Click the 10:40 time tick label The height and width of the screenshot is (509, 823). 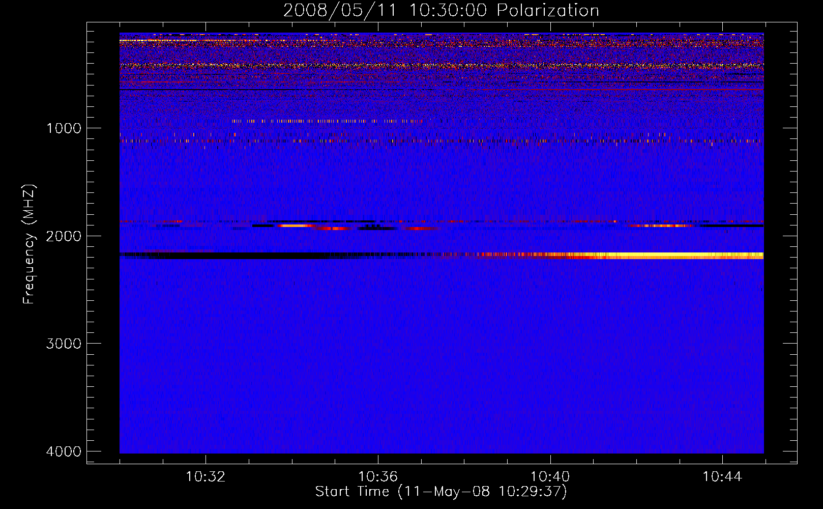[x=550, y=477]
